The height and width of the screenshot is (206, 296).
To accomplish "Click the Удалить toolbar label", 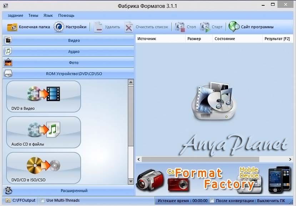I will click(x=112, y=27).
